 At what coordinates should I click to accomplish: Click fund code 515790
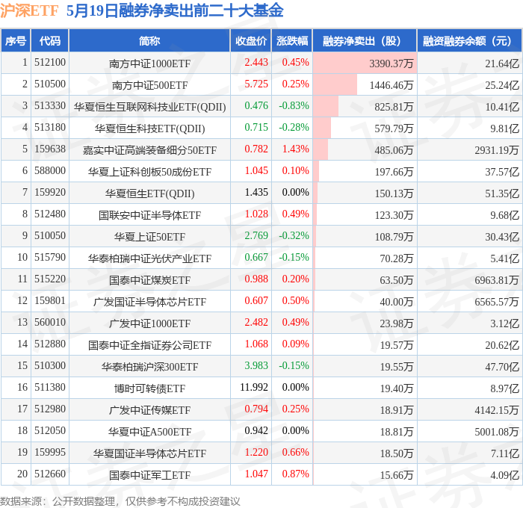[x=50, y=258]
